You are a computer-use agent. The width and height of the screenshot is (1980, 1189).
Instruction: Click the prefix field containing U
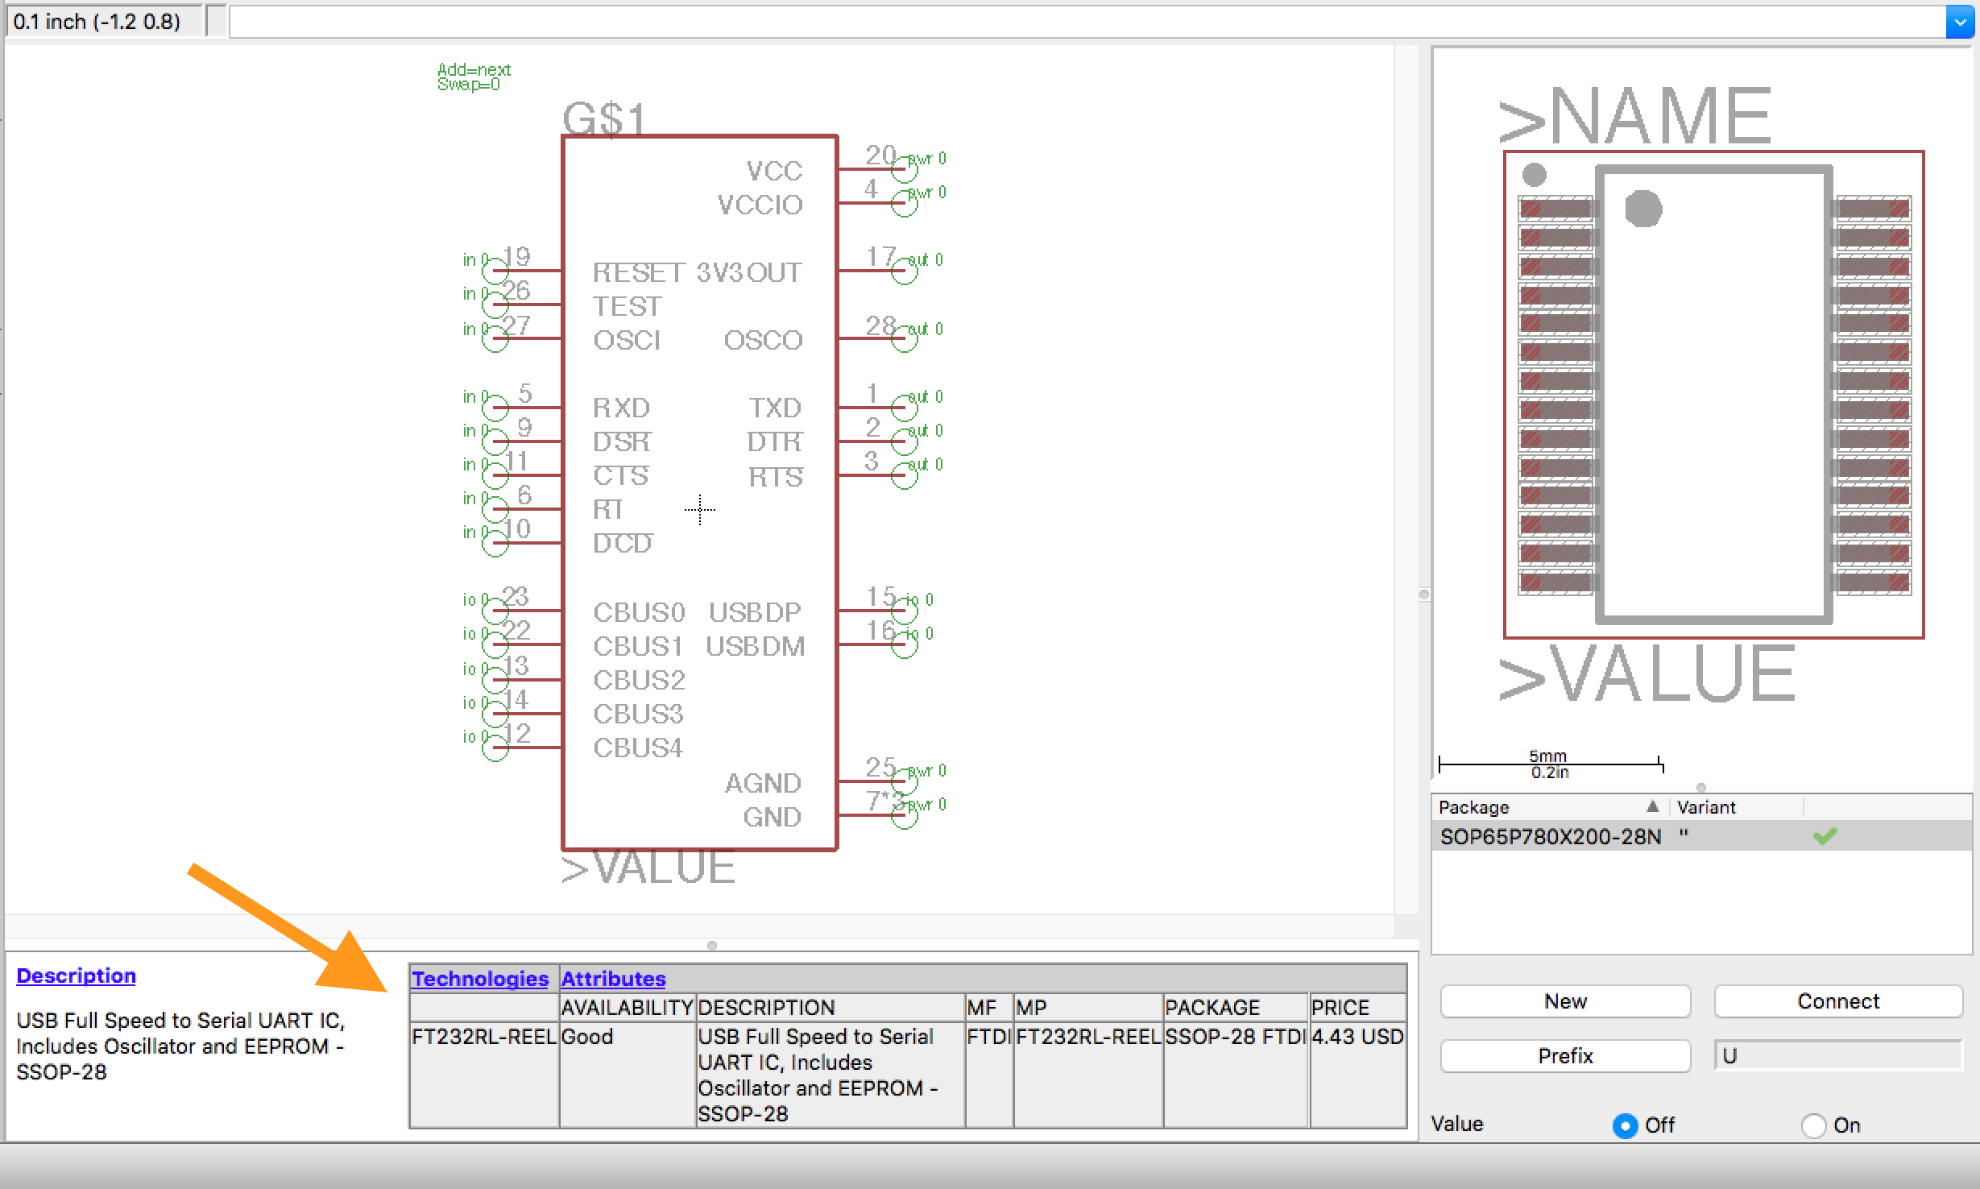coord(1838,1055)
